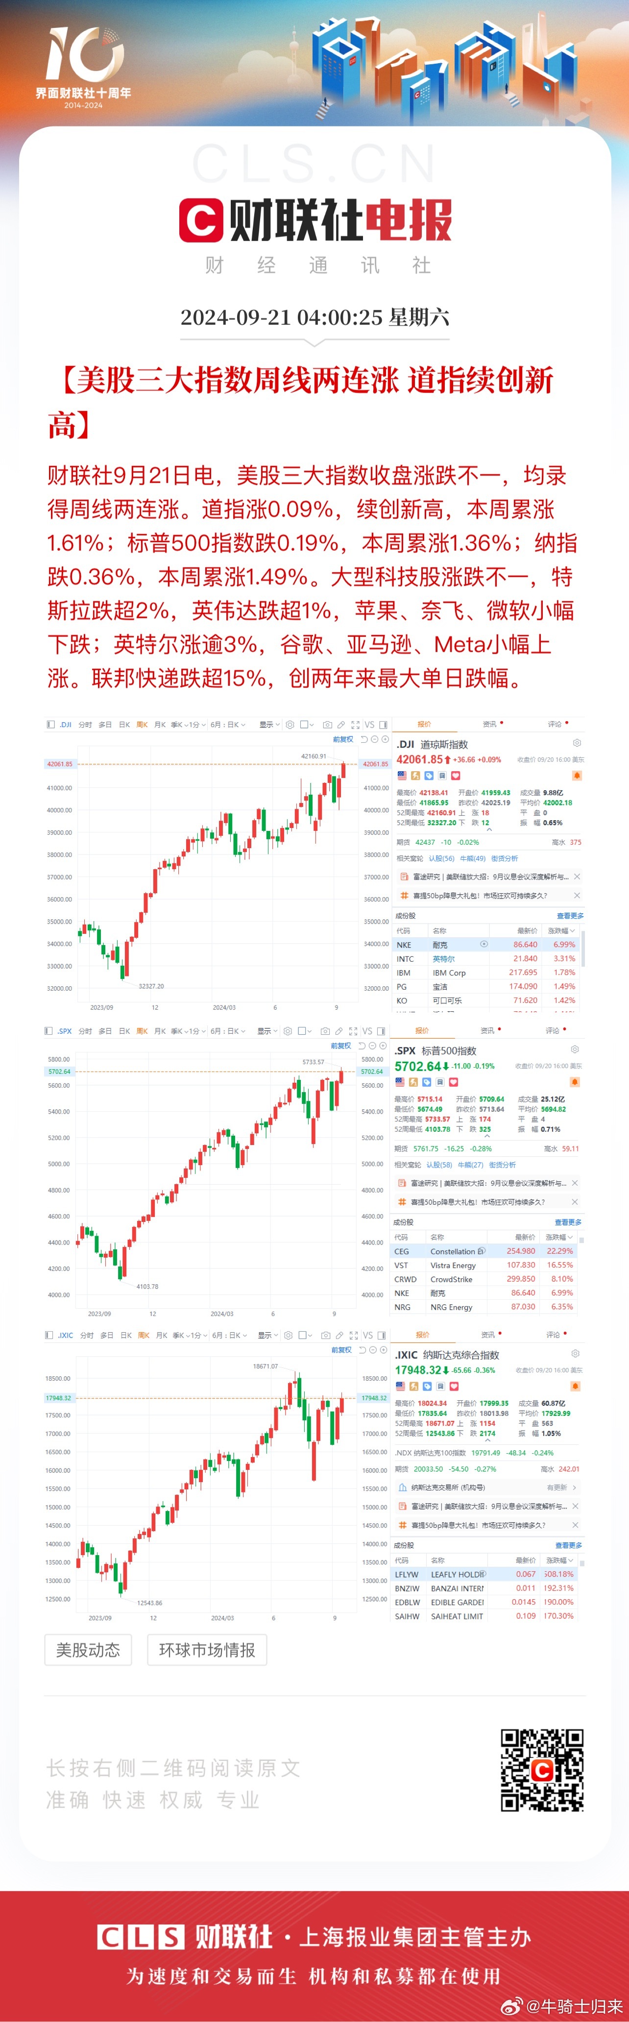
Task: Select 日K tab in the SPX chart toolbar
Action: click(x=124, y=1031)
